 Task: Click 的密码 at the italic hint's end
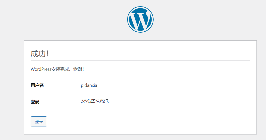tap(103, 101)
